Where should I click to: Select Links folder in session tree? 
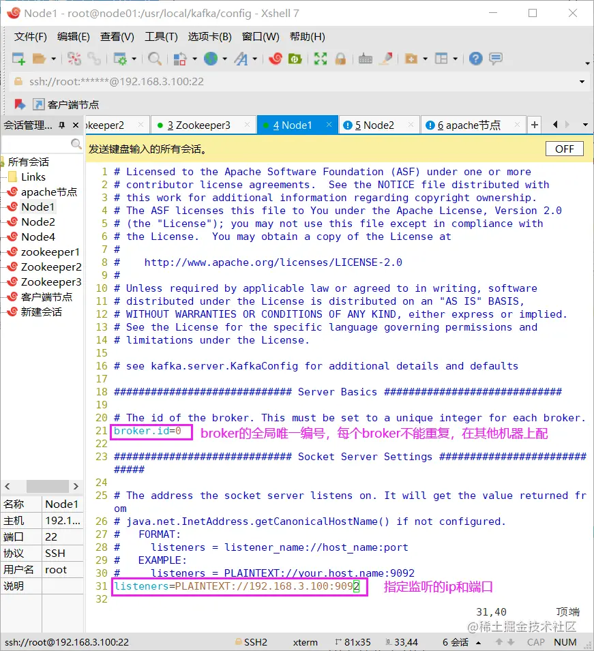pyautogui.click(x=33, y=177)
